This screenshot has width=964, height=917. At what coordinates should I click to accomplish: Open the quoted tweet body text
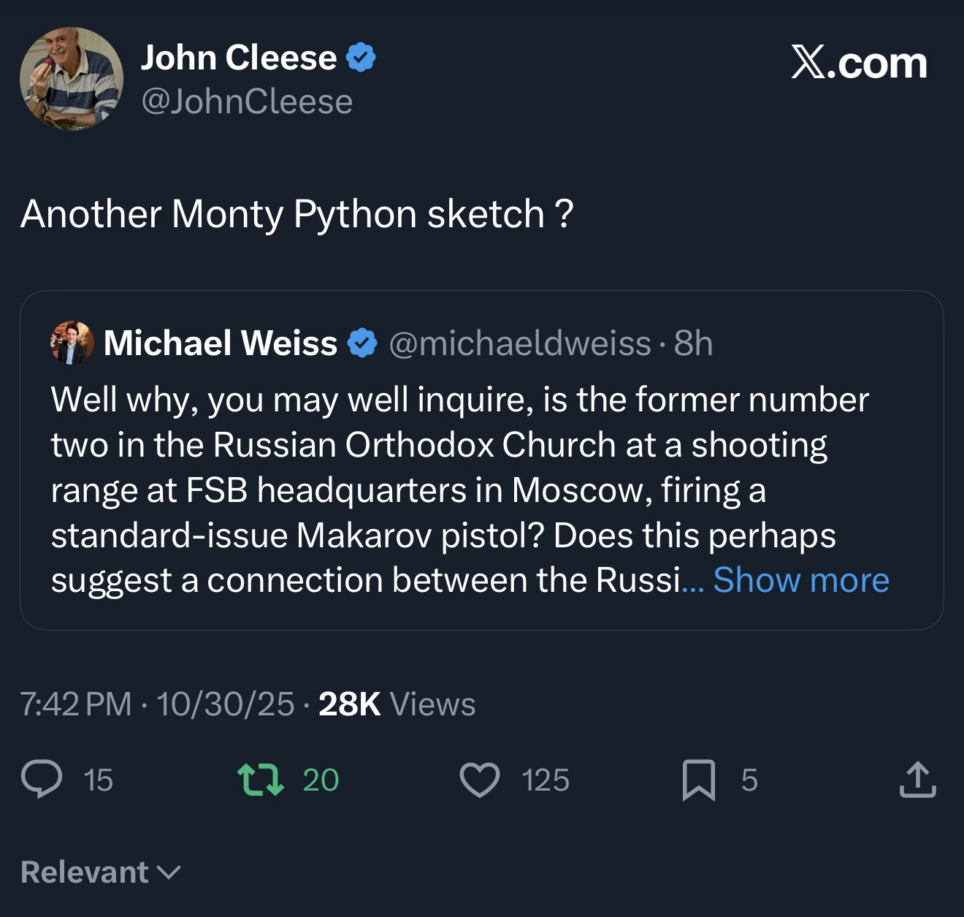pyautogui.click(x=438, y=490)
